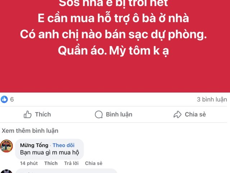Open the partially visible second commenter avatar
The width and height of the screenshot is (230, 173).
tap(6, 171)
